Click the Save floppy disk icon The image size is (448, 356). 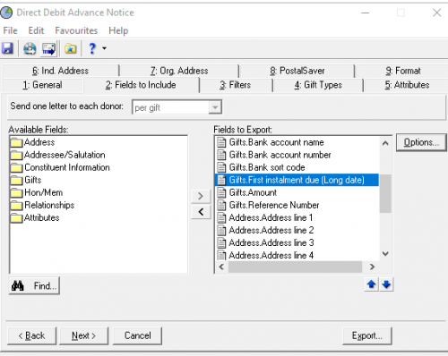point(7,48)
